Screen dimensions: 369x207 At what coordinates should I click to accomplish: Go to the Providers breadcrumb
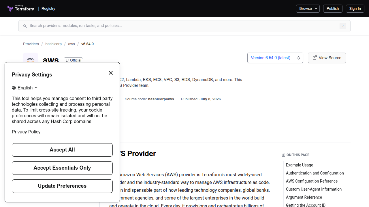coord(31,44)
